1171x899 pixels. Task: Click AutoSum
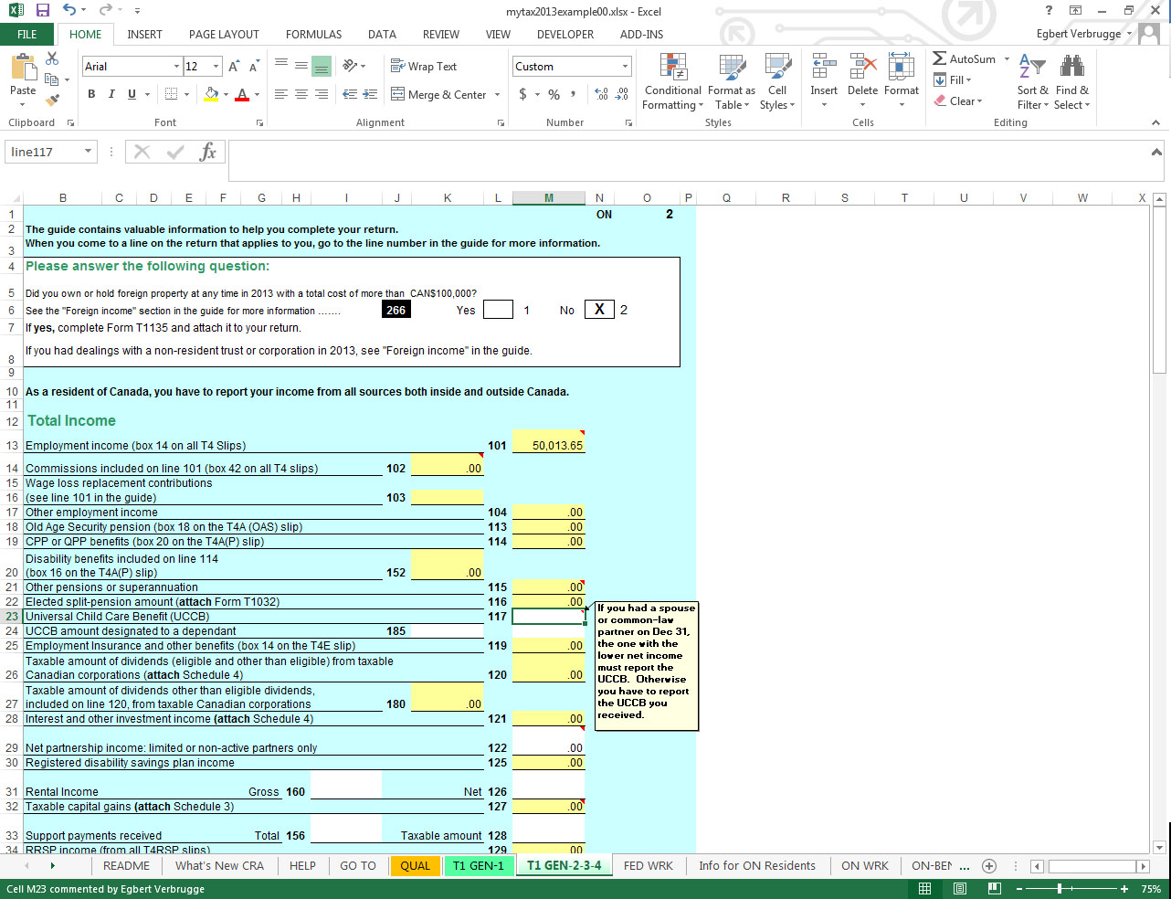click(965, 58)
